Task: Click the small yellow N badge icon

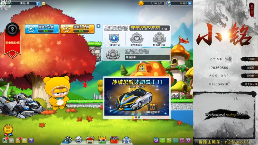Action: click(x=44, y=4)
